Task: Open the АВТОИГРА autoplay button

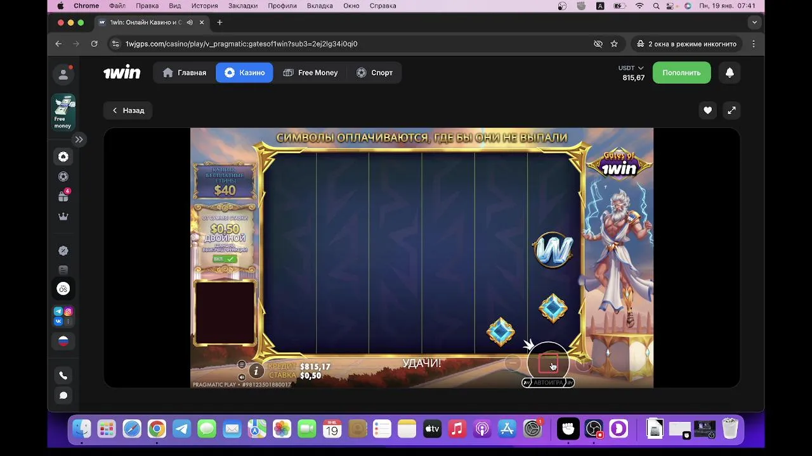Action: click(548, 383)
